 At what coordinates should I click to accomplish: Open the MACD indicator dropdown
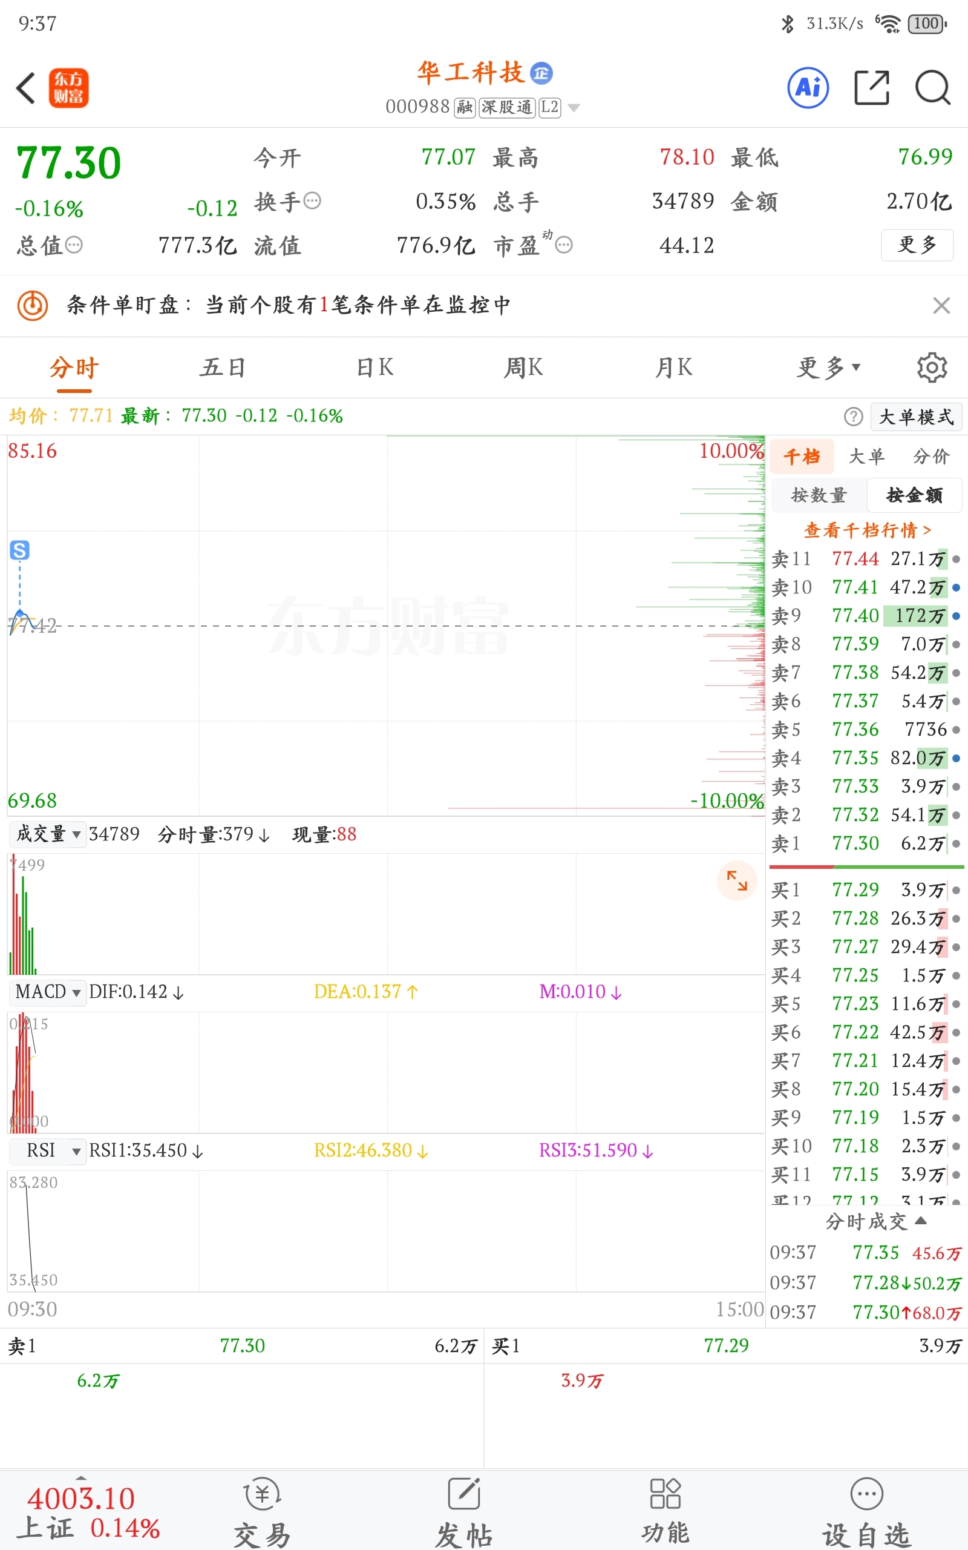[47, 992]
